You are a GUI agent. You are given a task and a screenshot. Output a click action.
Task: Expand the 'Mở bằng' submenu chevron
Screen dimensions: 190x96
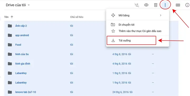[161, 15]
